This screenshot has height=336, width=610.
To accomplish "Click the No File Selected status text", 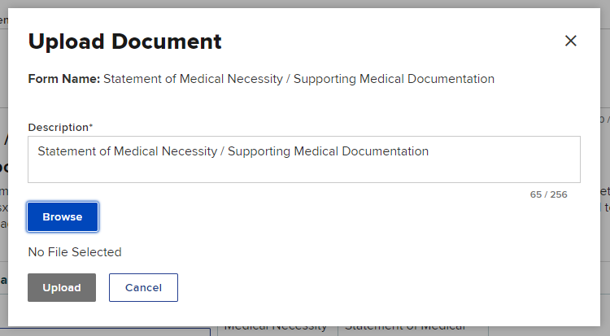I will pos(75,252).
